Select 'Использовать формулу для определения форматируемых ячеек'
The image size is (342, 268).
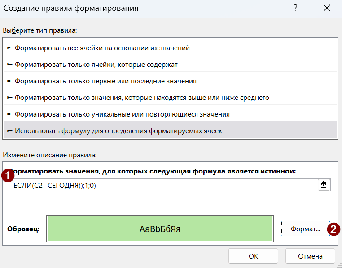pyautogui.click(x=170, y=130)
